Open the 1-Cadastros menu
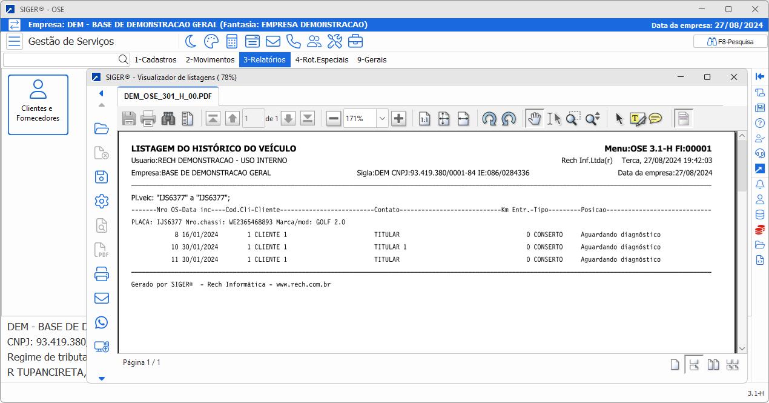This screenshot has height=403, width=769. click(x=155, y=60)
